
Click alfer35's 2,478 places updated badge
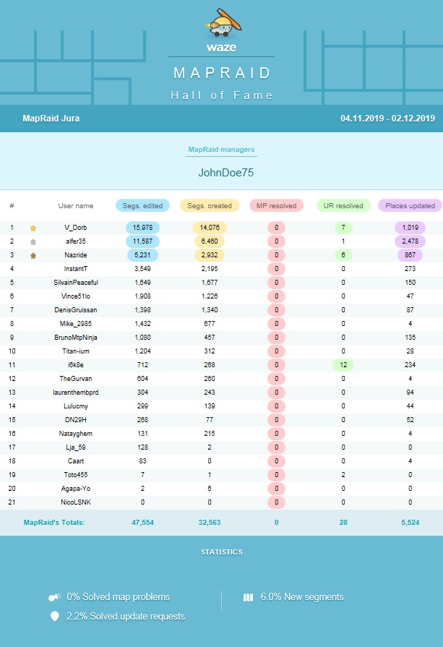point(410,241)
